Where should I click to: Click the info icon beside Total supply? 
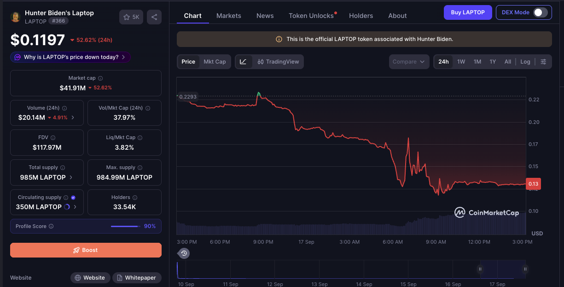(63, 168)
